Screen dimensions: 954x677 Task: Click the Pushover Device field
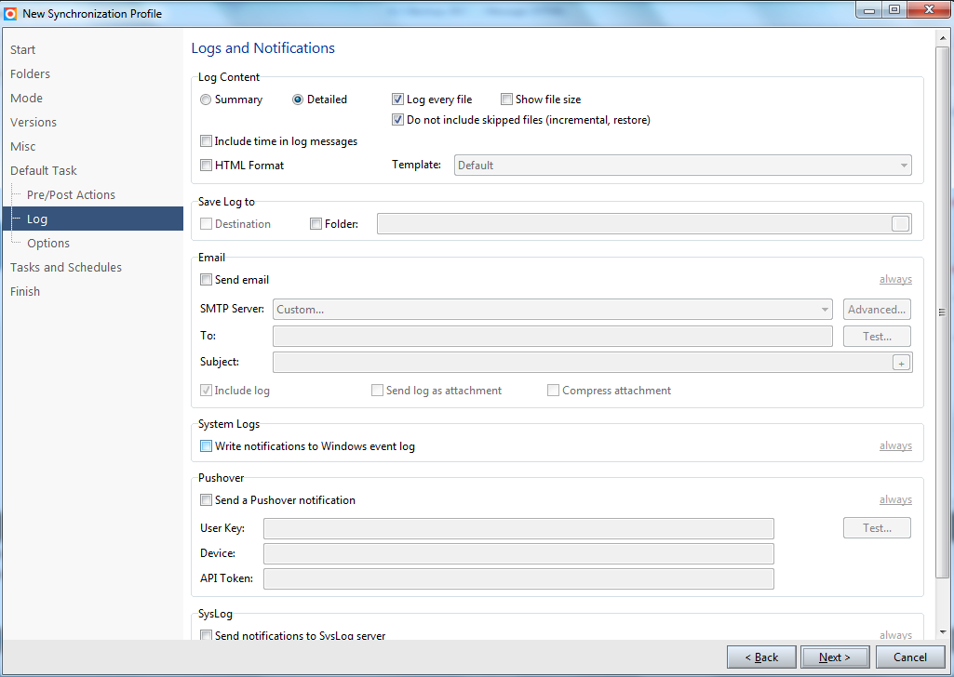pyautogui.click(x=518, y=553)
